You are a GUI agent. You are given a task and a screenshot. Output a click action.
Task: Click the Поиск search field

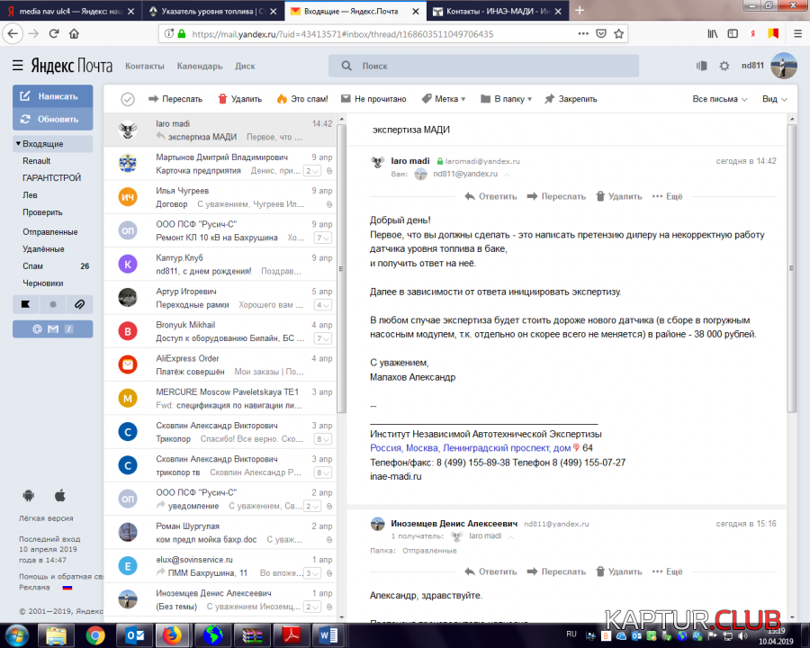click(483, 66)
